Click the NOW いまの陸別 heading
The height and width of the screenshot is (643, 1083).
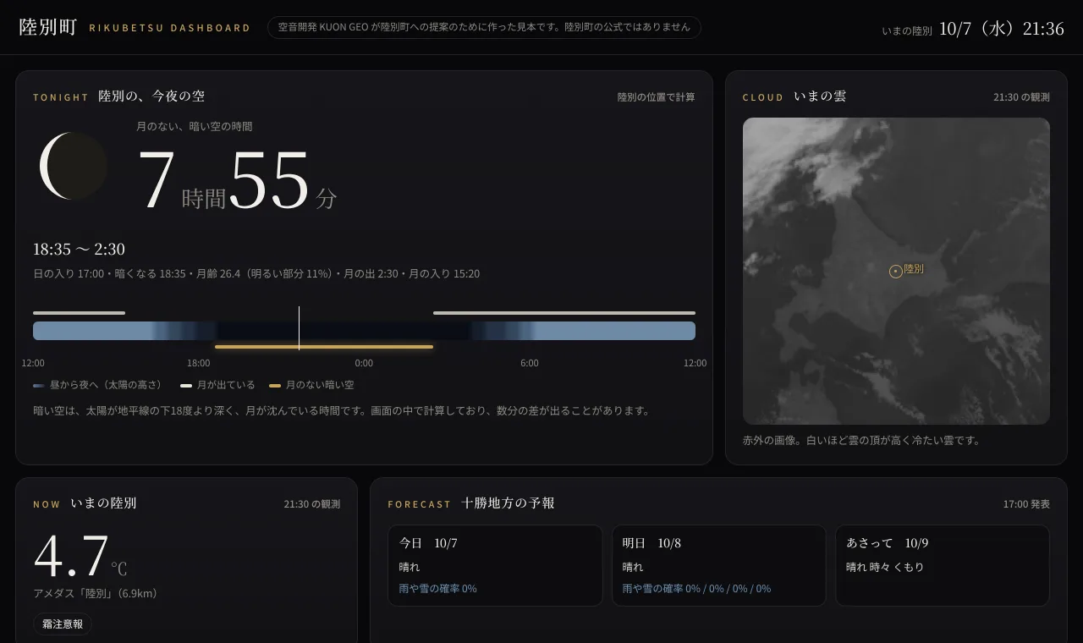click(85, 503)
